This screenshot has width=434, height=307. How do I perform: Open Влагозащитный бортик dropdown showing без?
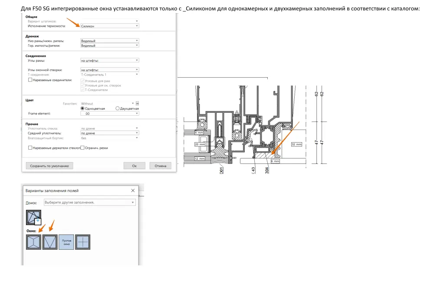point(110,138)
